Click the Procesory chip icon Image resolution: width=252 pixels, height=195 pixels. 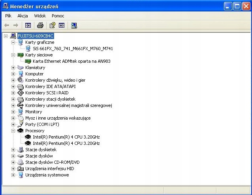click(21, 131)
